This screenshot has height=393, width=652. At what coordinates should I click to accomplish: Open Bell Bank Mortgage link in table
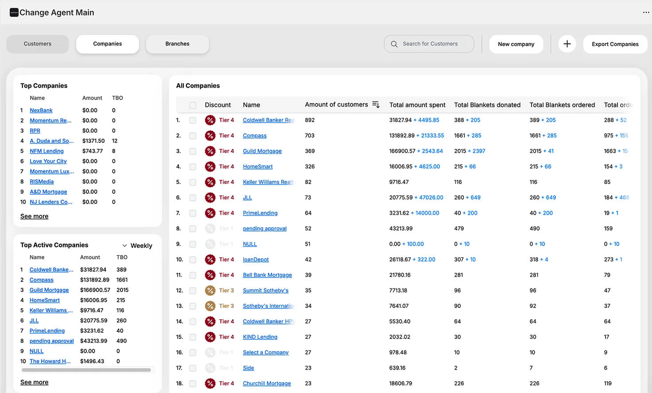[x=267, y=275]
